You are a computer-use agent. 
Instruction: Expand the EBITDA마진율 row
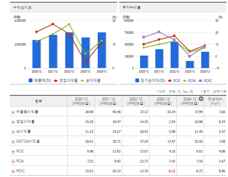(x=13, y=142)
